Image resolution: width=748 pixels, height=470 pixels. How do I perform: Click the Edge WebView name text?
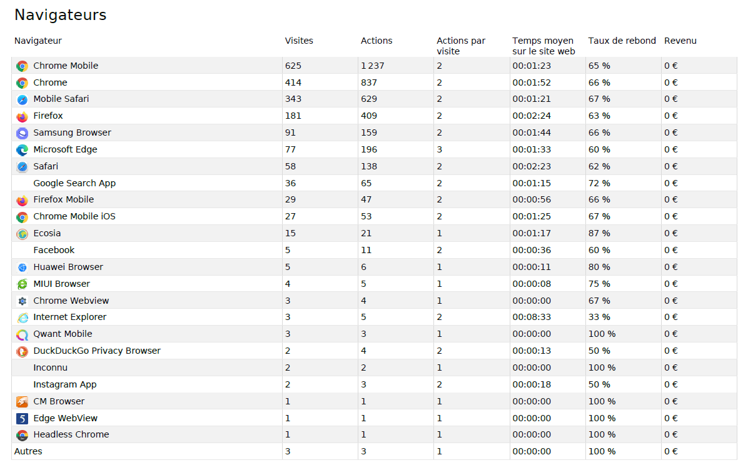click(65, 418)
